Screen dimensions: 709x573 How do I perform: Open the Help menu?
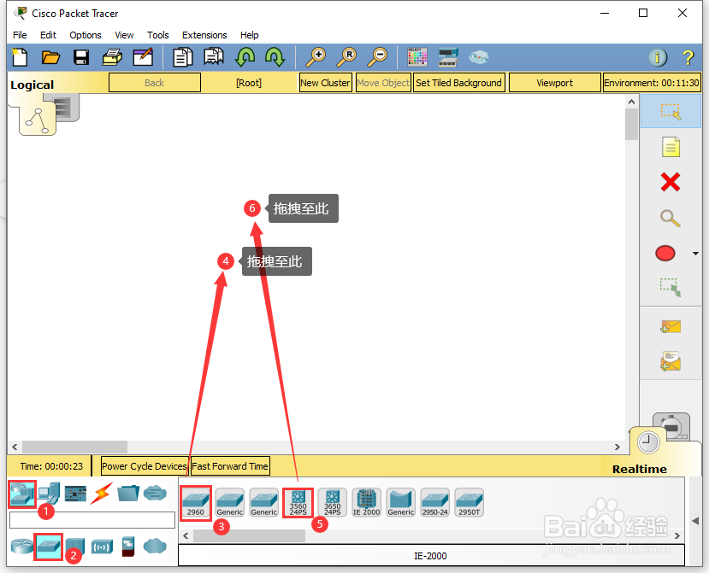tap(249, 35)
